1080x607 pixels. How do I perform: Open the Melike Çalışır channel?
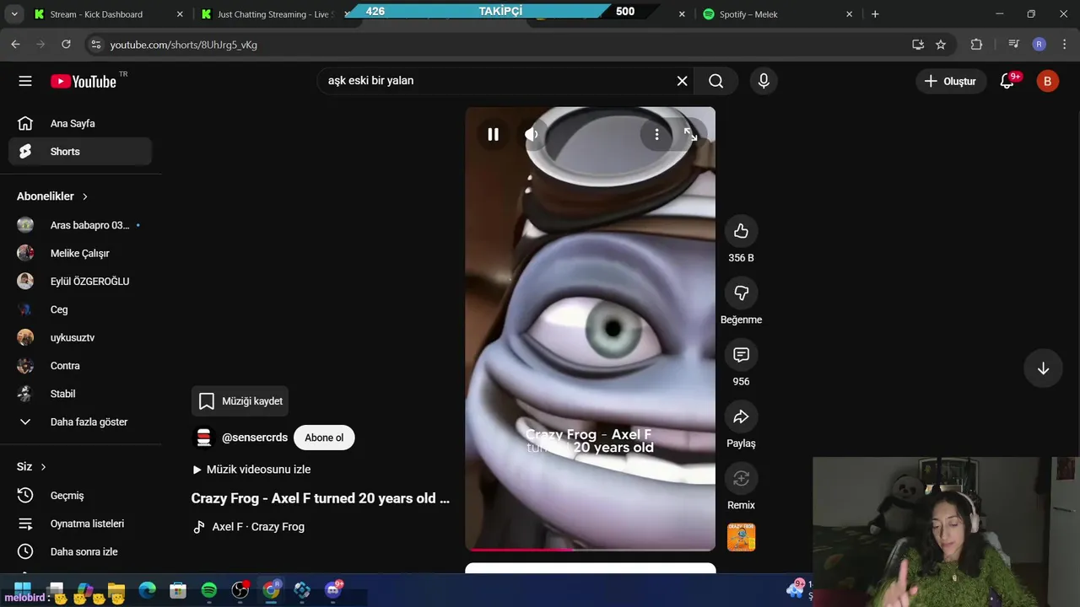[80, 253]
